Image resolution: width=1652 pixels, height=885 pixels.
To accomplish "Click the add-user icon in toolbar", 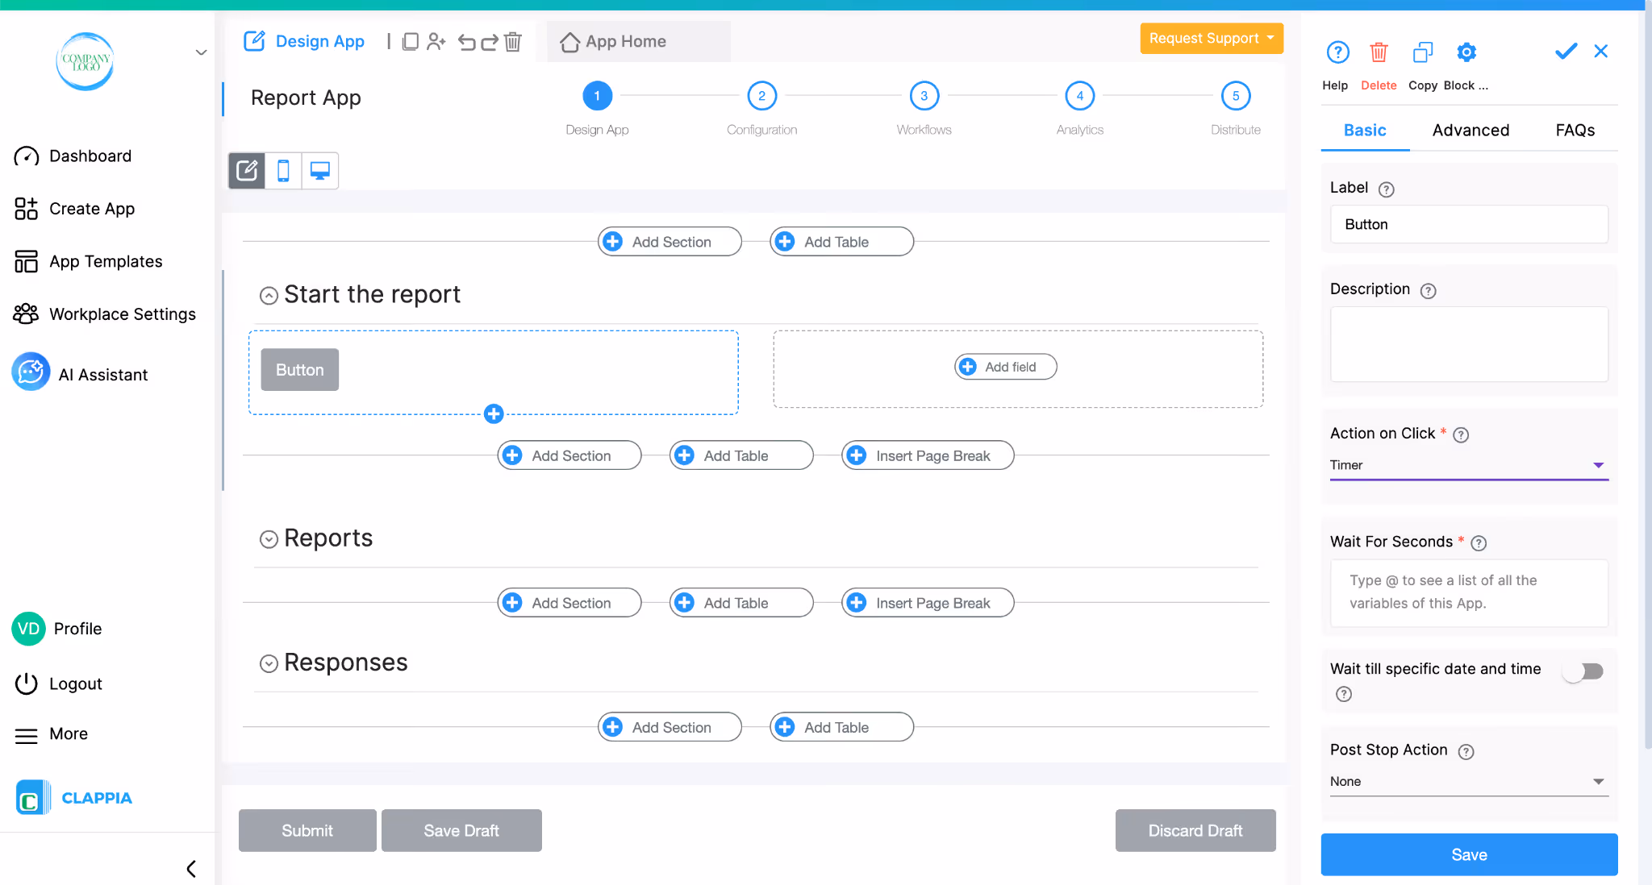I will pos(436,41).
